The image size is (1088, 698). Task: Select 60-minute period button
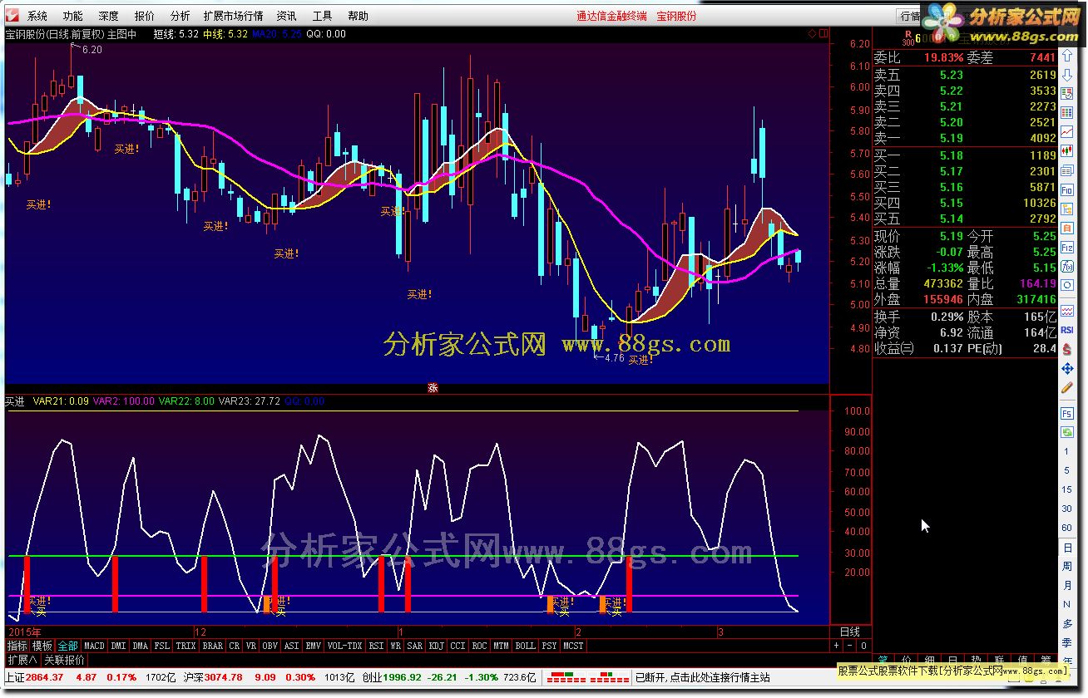1067,528
